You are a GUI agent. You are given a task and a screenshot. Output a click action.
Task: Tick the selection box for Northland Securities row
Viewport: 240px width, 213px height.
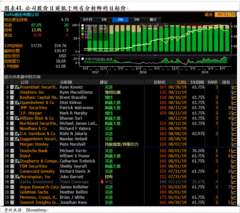coord(12,123)
